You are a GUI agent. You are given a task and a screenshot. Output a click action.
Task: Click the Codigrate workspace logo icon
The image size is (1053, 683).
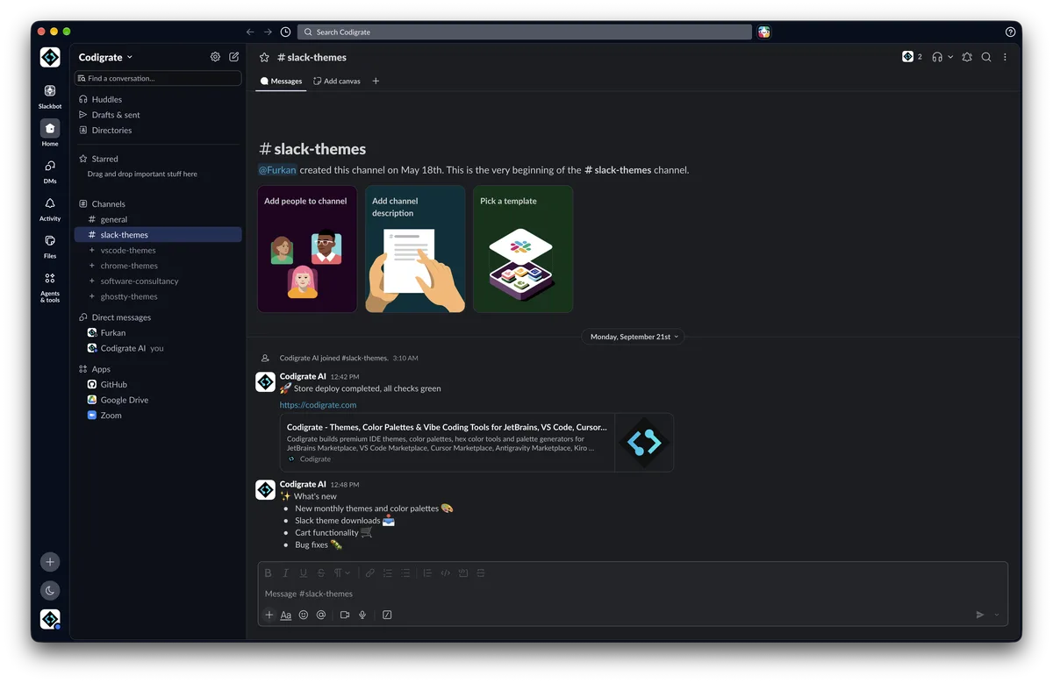coord(50,57)
